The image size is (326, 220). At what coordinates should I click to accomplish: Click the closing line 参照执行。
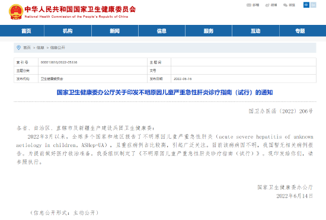[29, 162]
